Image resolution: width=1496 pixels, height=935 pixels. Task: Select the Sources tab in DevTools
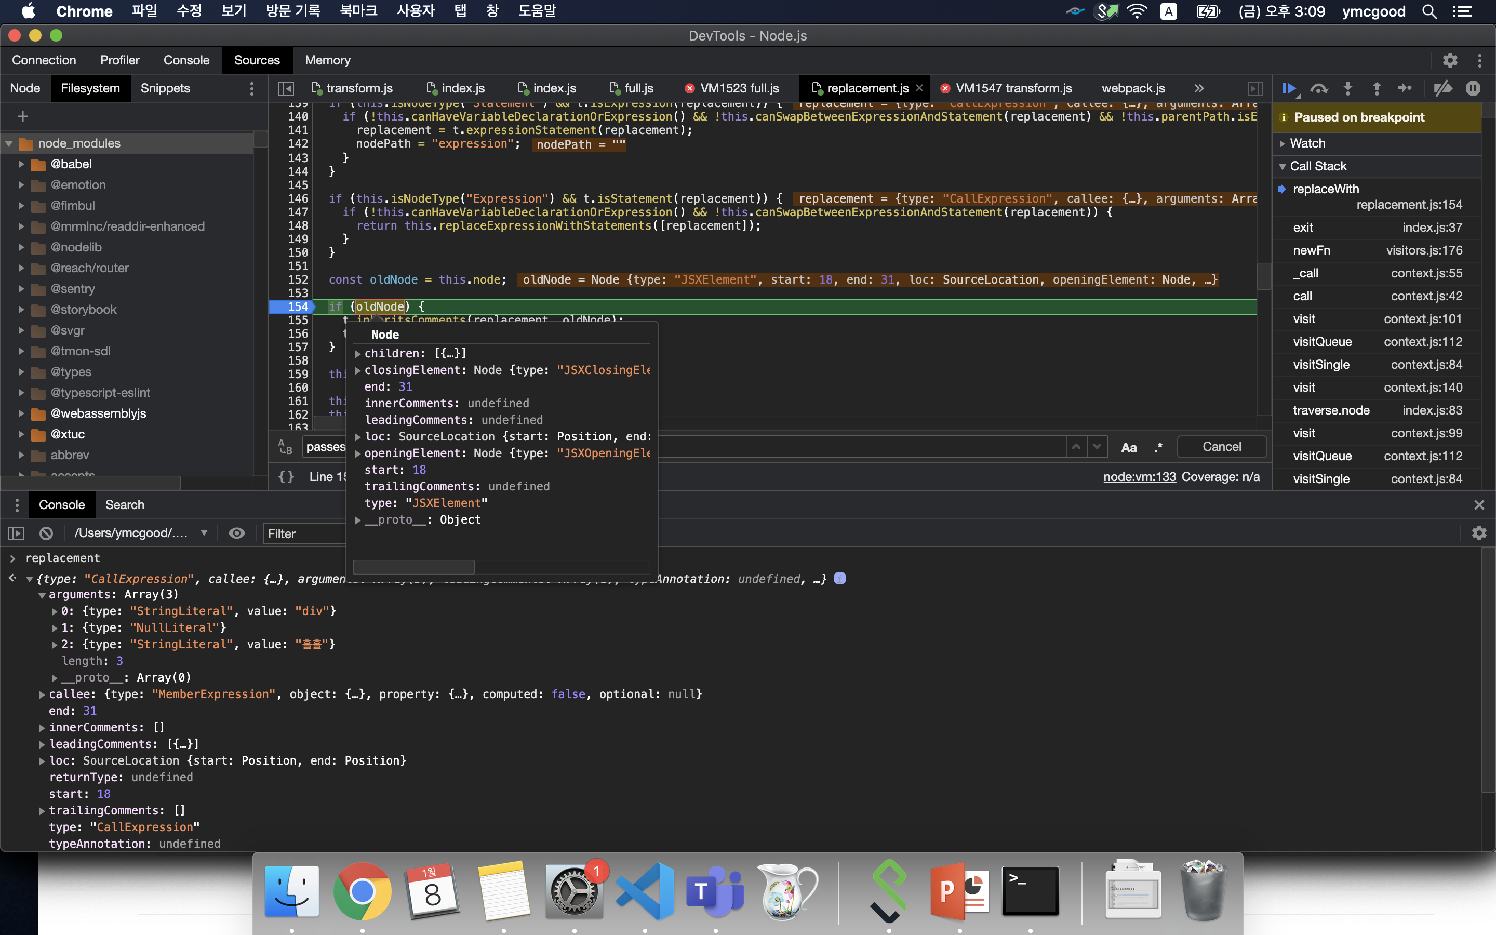pos(255,59)
